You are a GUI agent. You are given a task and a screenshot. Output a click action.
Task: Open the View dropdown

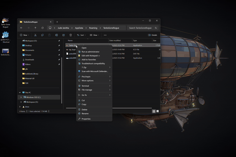(94, 35)
